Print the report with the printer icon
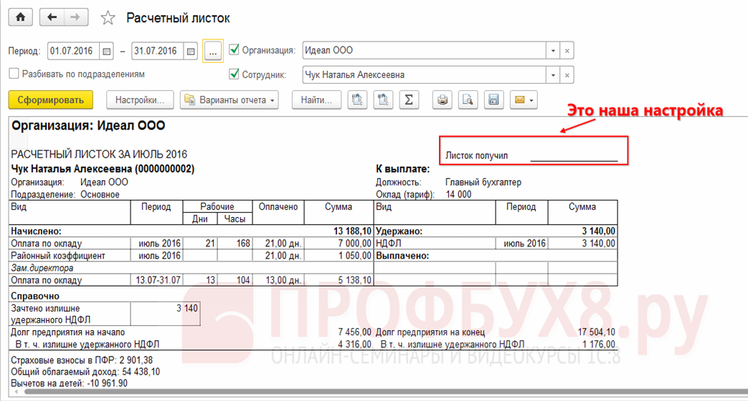This screenshot has width=748, height=401. (x=442, y=100)
